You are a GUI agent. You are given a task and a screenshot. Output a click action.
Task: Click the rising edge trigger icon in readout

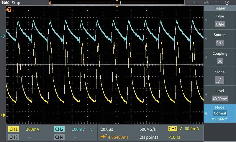pos(181,129)
